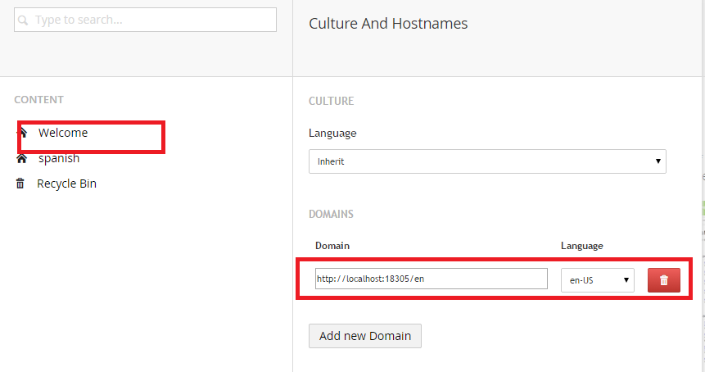Open the en-US domain language dropdown
The width and height of the screenshot is (705, 372).
(597, 279)
